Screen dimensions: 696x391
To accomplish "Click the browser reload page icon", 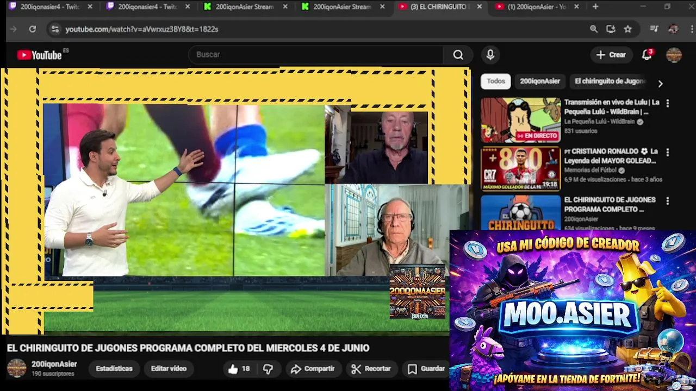I will (x=33, y=29).
